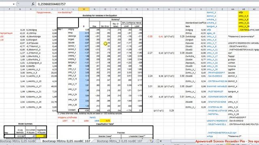Click the yellow 'stfjb' cell in column AB

(x=244, y=12)
